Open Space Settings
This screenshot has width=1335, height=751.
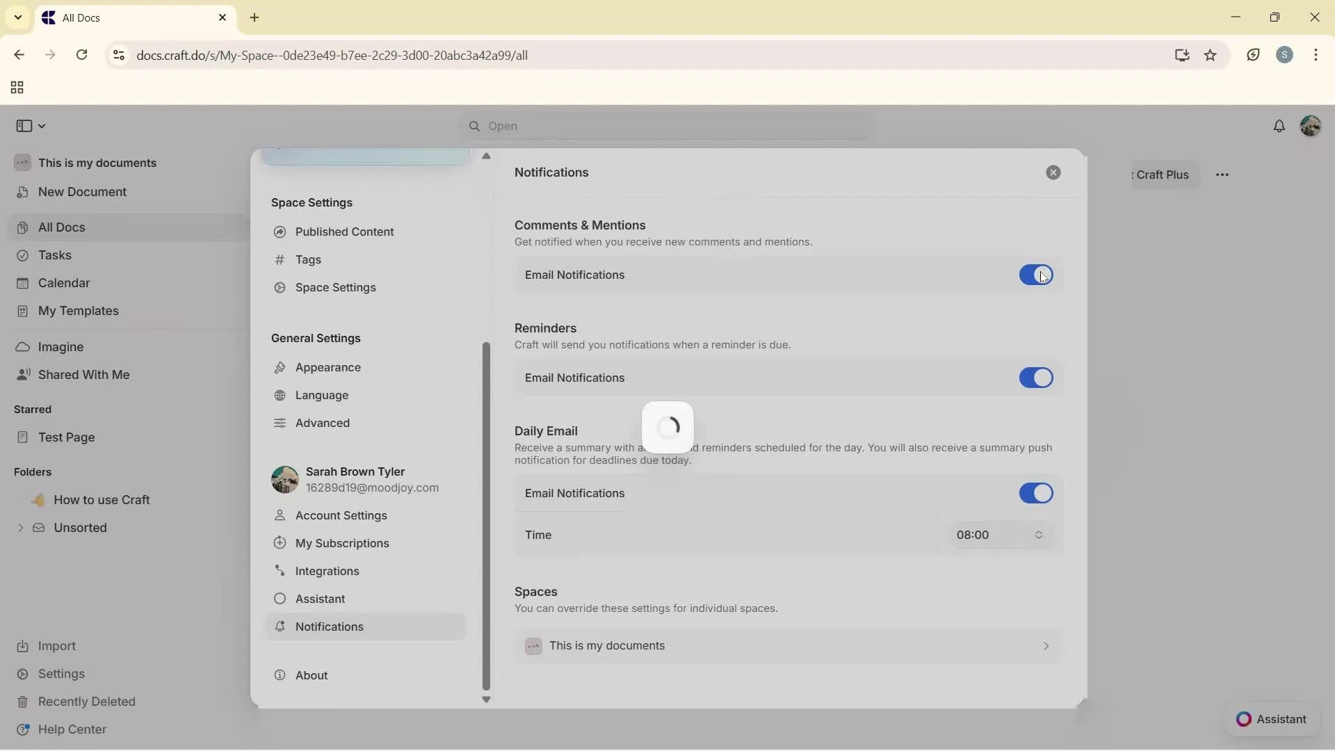[334, 287]
